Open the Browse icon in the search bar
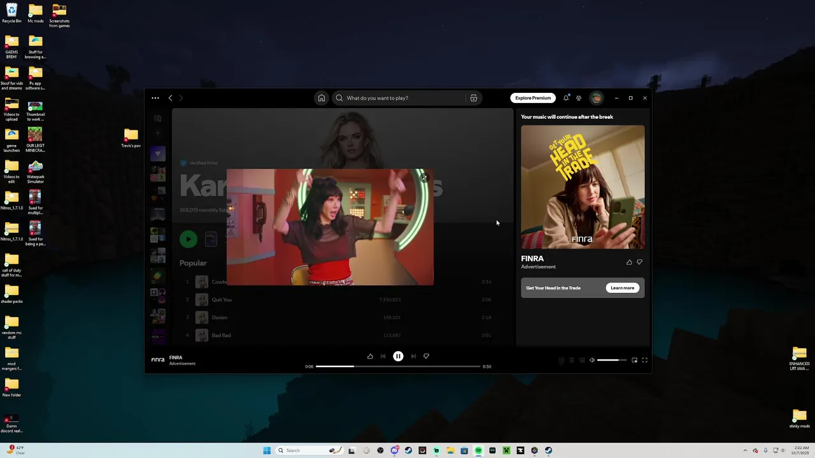This screenshot has width=815, height=458. click(x=473, y=98)
